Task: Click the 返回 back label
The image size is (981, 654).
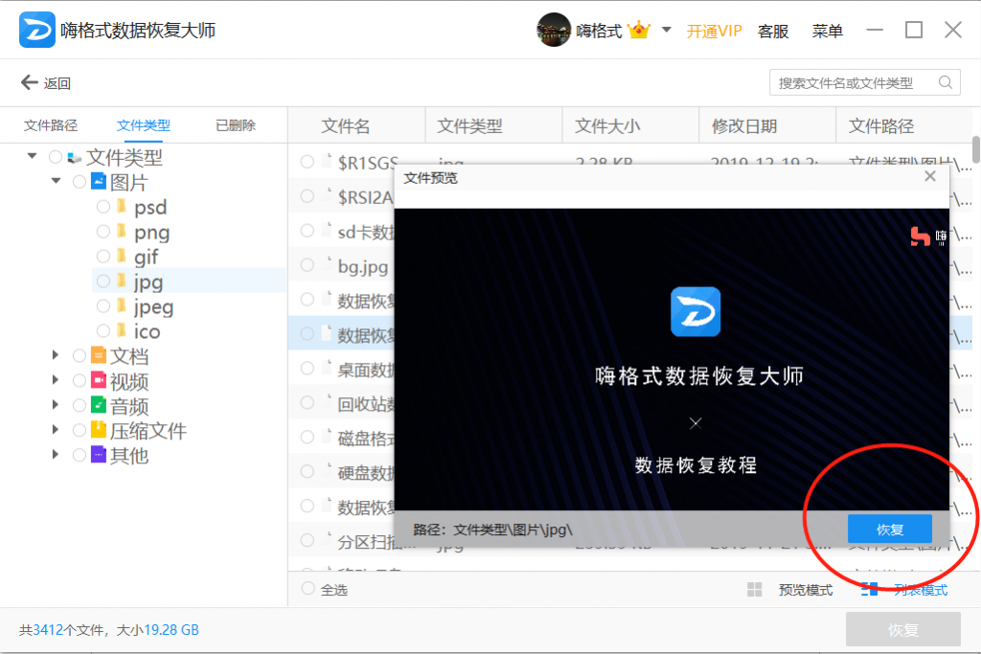Action: (57, 83)
